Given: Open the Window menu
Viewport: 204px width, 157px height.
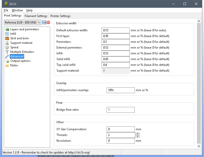Looking at the screenshot, I should pyautogui.click(x=17, y=10).
